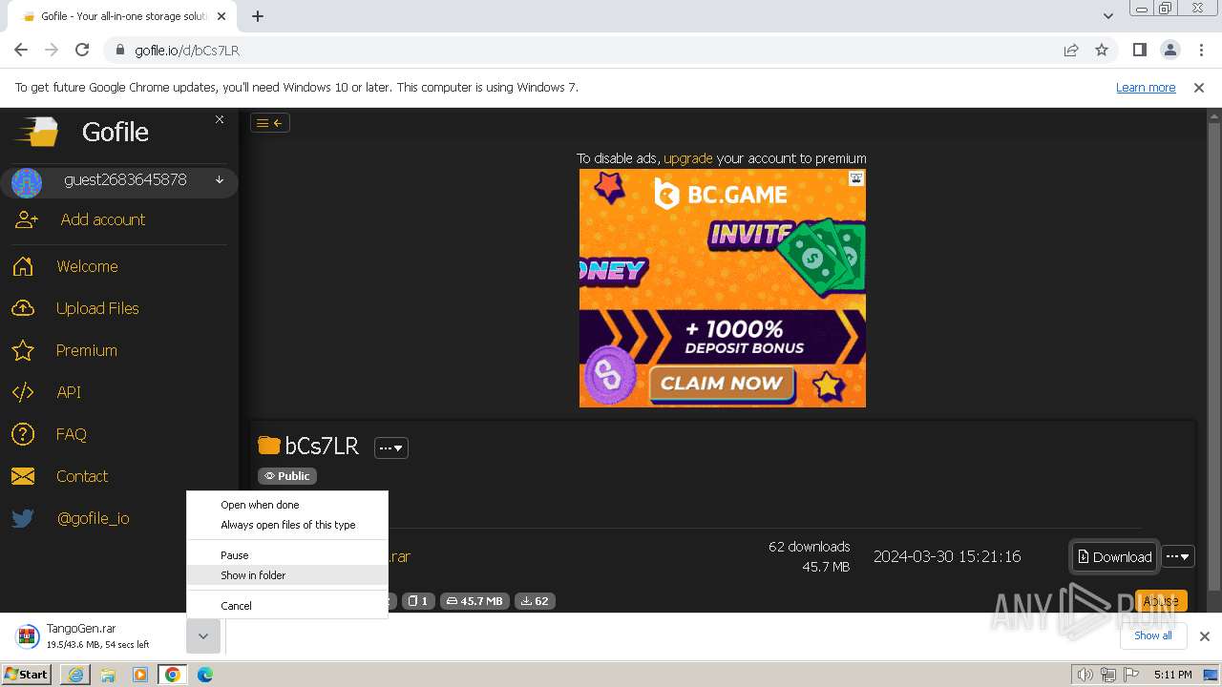Click the 62 downloads count badge

535,601
